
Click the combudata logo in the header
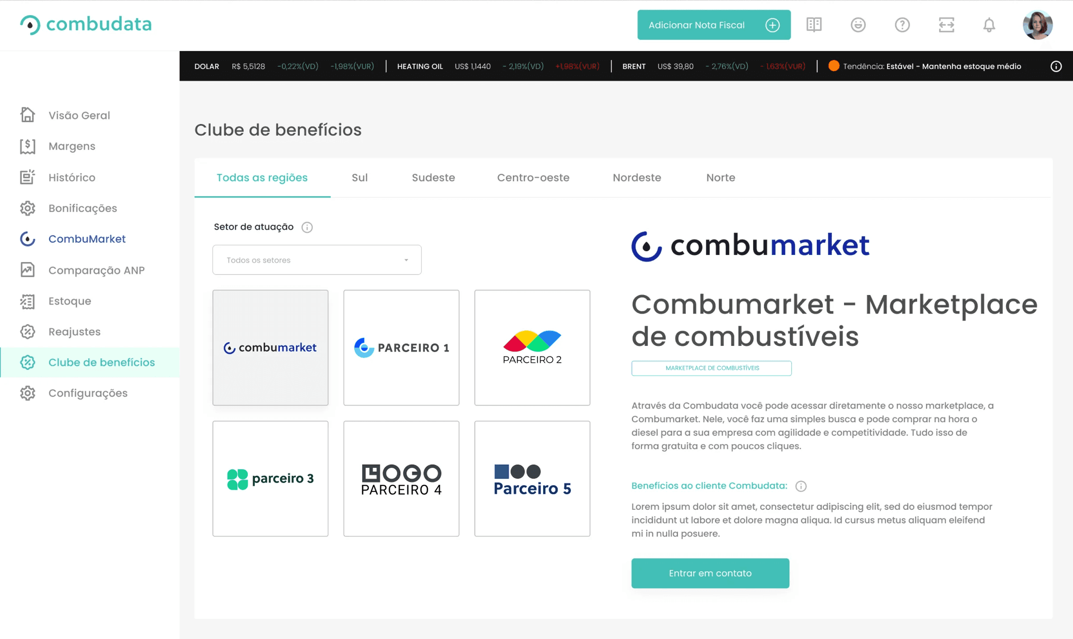click(86, 24)
